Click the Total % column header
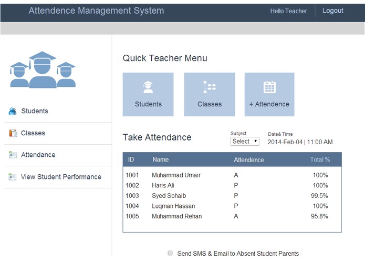Screen dimensions: 365x260 [x=320, y=159]
